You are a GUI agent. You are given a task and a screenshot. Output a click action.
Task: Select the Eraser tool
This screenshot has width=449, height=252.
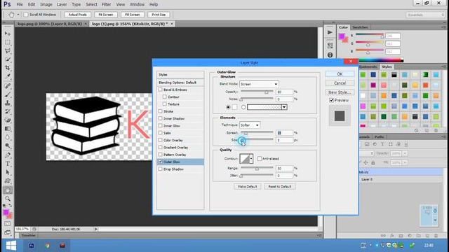coord(8,120)
